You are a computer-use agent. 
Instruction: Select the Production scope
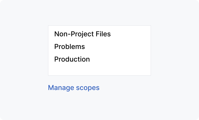pos(72,59)
